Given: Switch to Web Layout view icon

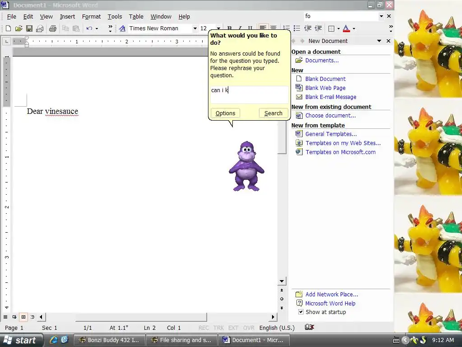Looking at the screenshot, I should pos(14,317).
